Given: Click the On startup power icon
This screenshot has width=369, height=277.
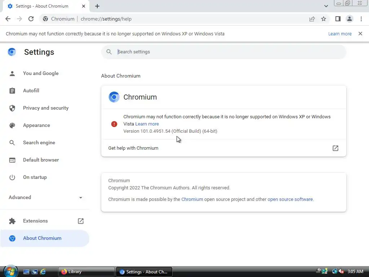Looking at the screenshot, I should 12,177.
